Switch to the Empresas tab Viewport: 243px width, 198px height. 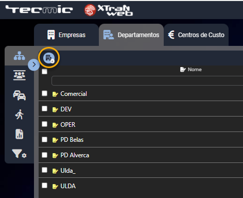pyautogui.click(x=66, y=35)
